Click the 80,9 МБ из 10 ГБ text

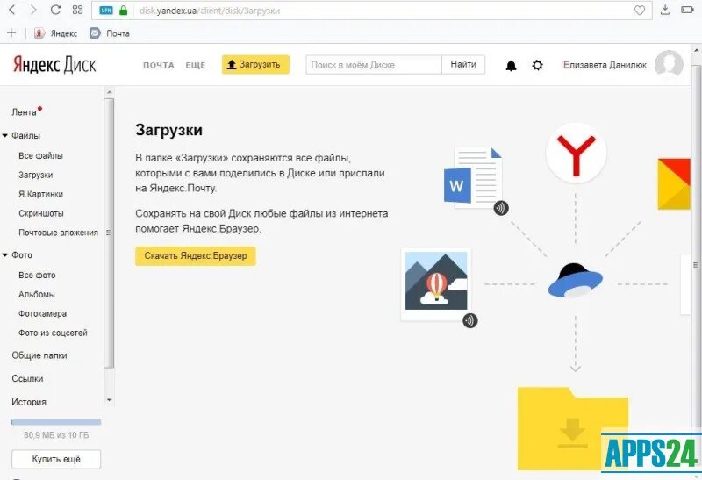coord(56,435)
